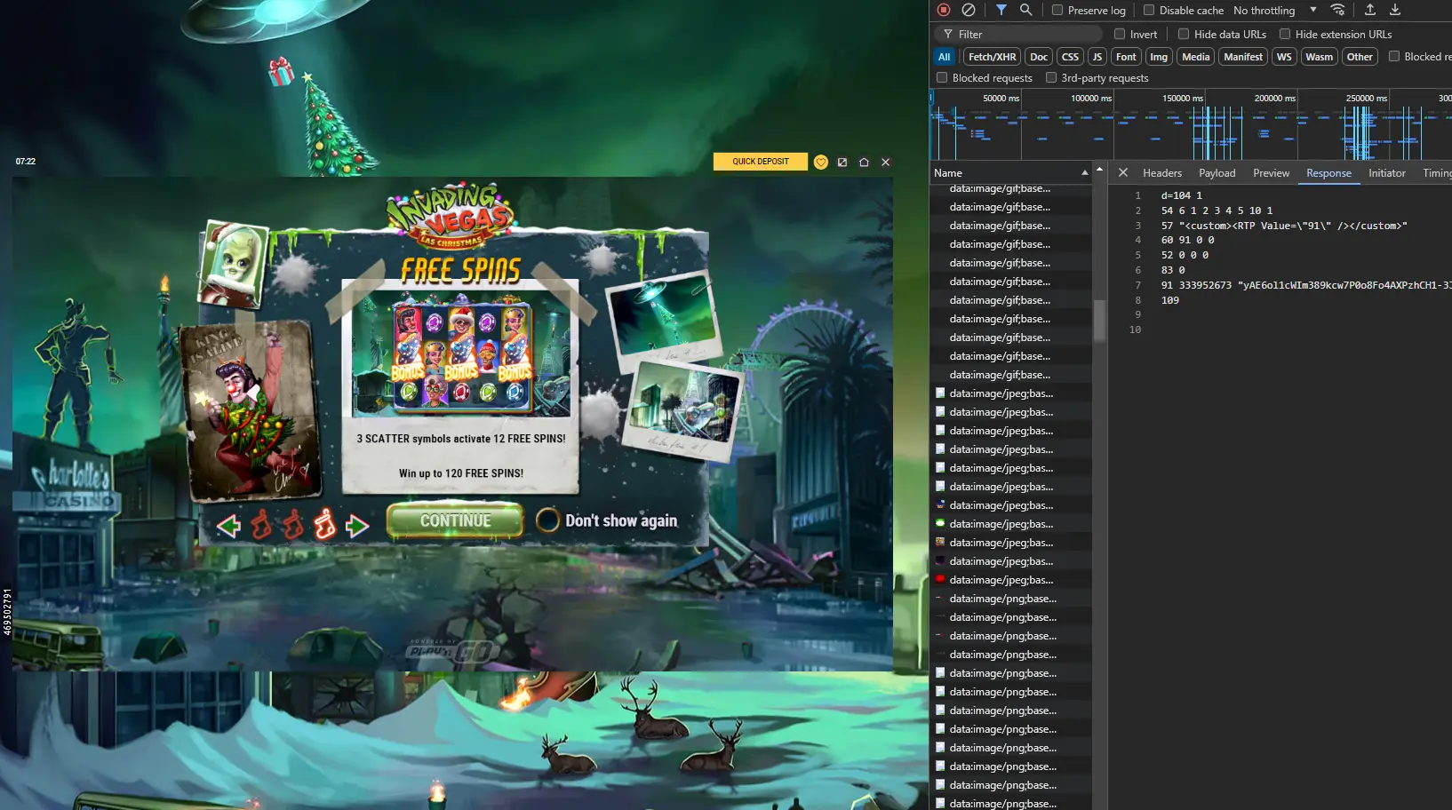
Task: Switch to the Initiator tab
Action: coord(1386,173)
